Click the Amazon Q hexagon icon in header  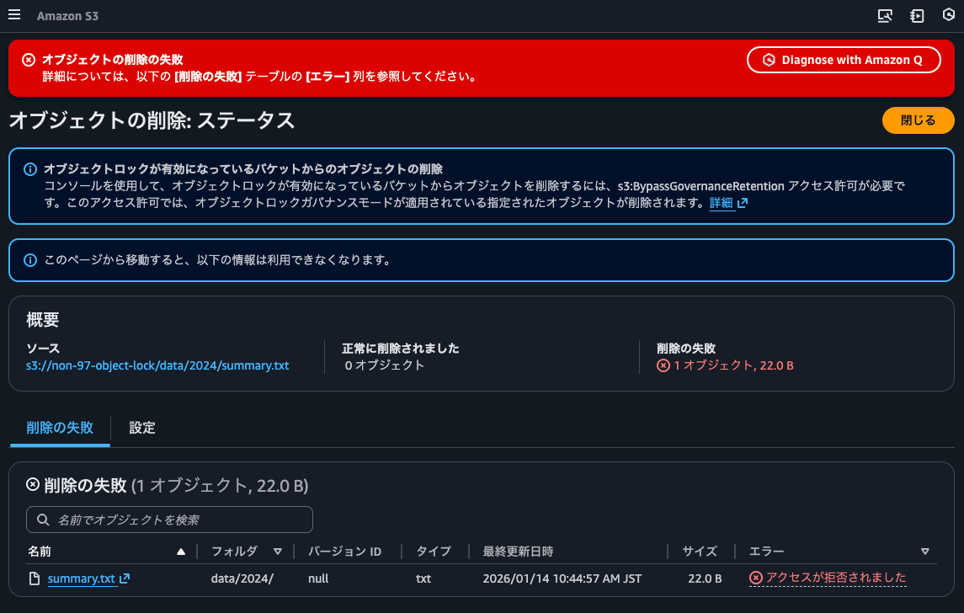[x=949, y=15]
